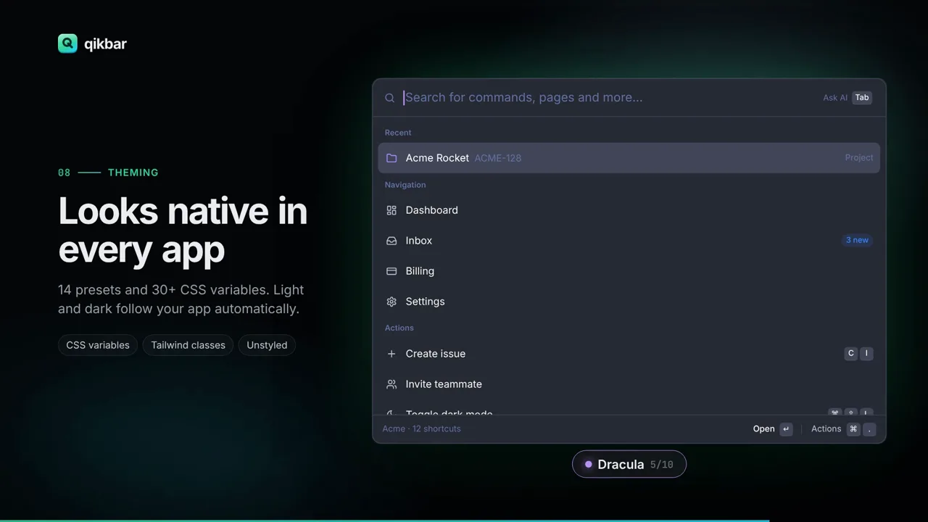Click the Create issue plus icon
The width and height of the screenshot is (928, 522).
pos(391,354)
